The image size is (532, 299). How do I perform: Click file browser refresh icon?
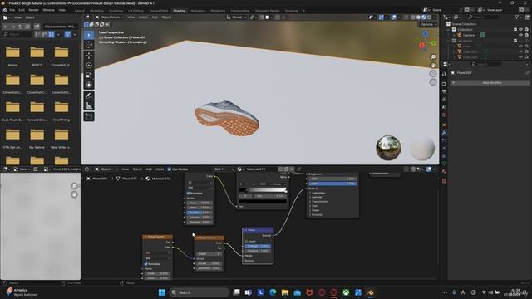27,26
